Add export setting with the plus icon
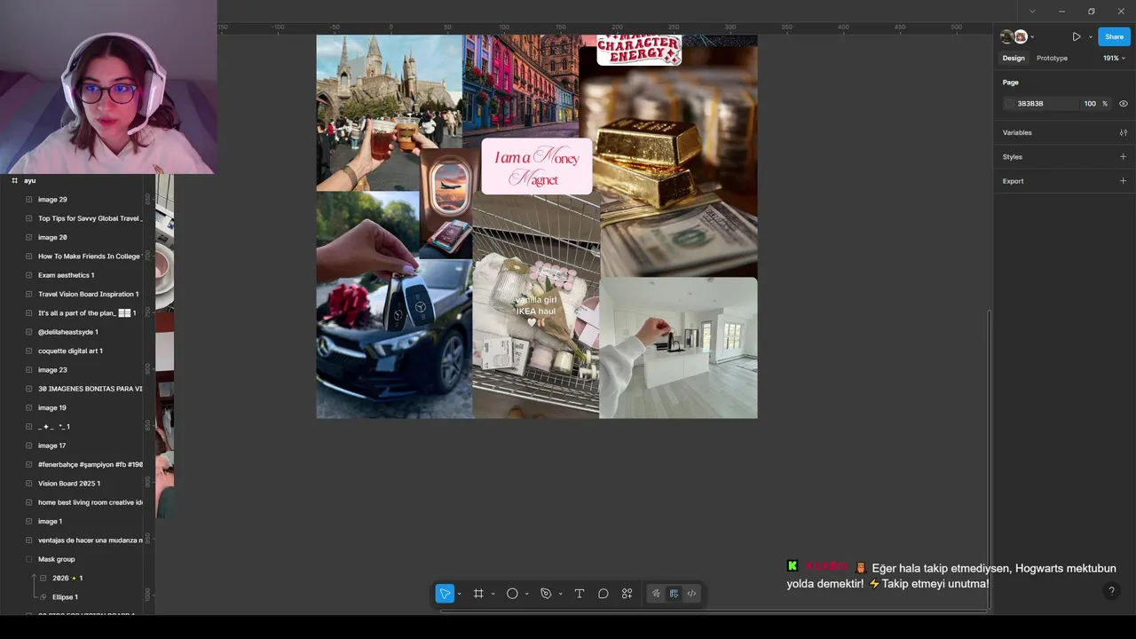The height and width of the screenshot is (639, 1136). [x=1123, y=181]
